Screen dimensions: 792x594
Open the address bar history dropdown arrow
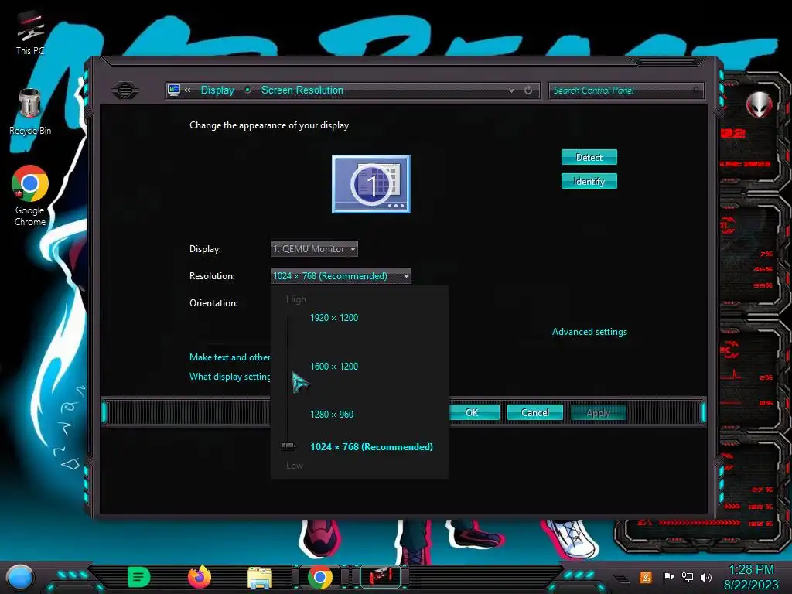pyautogui.click(x=512, y=90)
